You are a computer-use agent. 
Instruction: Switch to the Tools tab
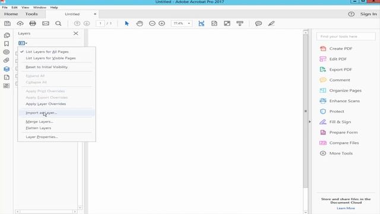31,14
